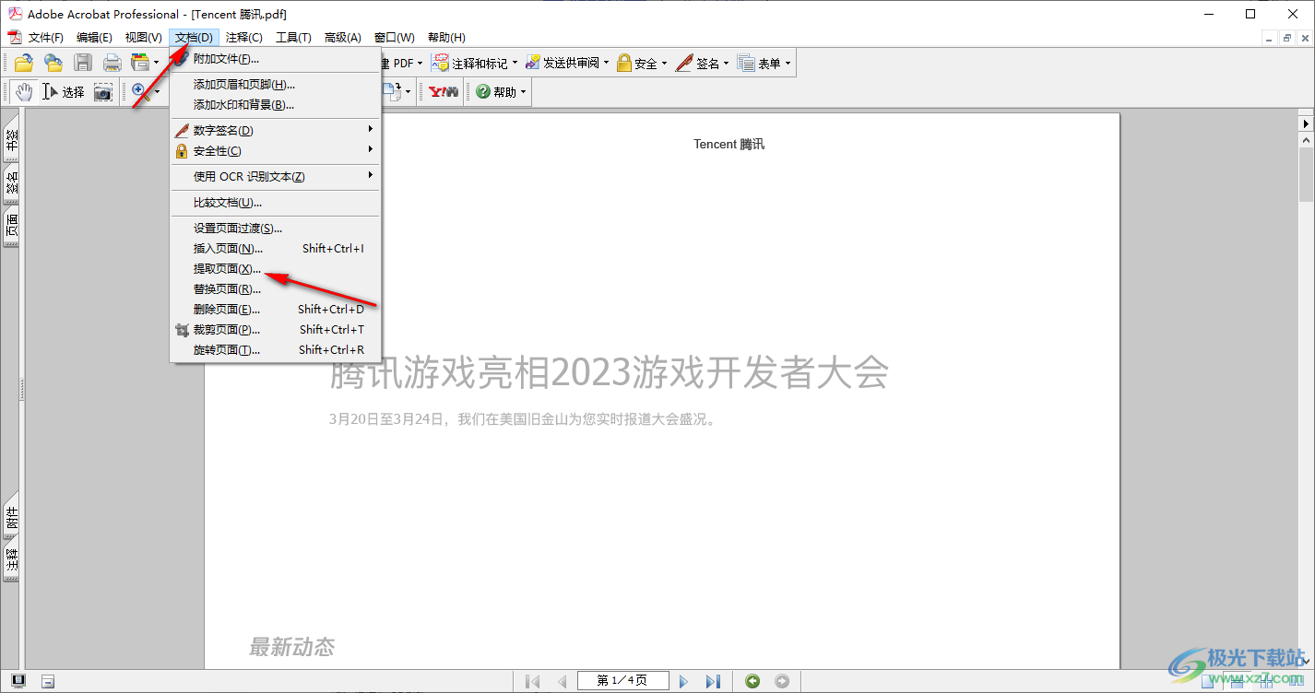Open the 文件(F) menu

coord(46,38)
